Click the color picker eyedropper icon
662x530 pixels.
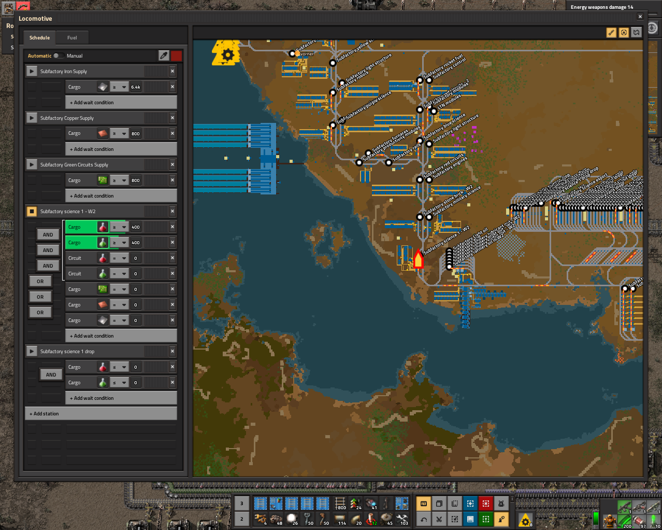coord(164,55)
